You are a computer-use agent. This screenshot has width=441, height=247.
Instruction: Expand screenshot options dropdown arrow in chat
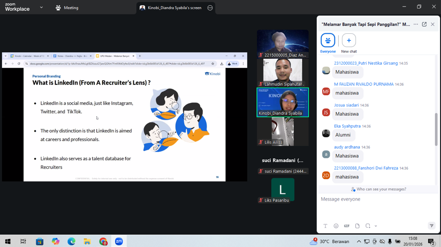tap(376, 226)
